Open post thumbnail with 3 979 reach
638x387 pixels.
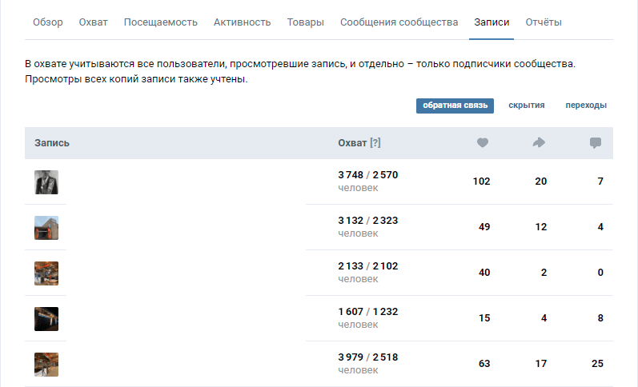[x=46, y=365]
